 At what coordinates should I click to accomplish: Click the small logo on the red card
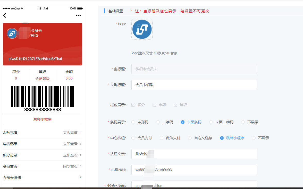(12, 33)
